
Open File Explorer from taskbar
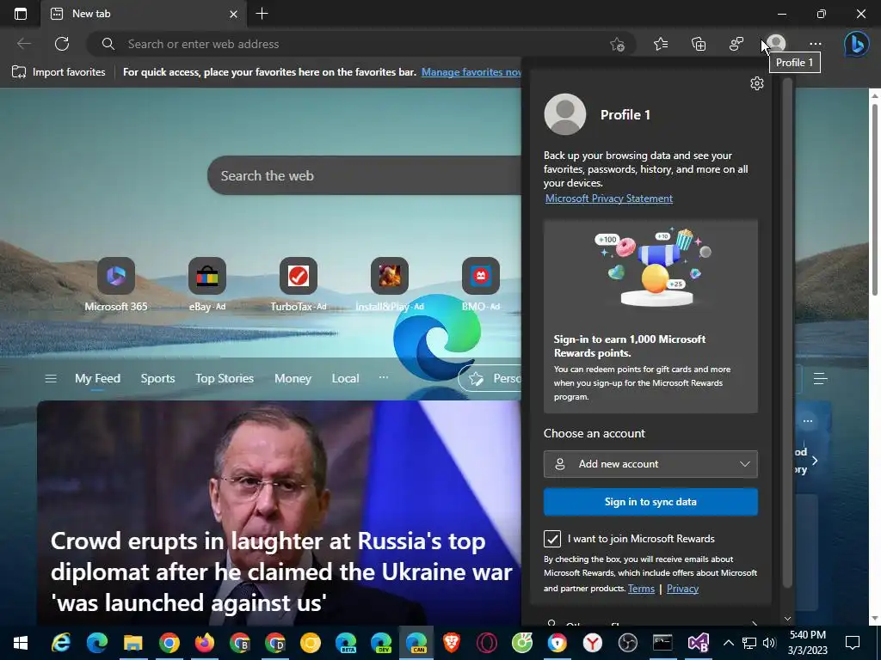coord(133,643)
